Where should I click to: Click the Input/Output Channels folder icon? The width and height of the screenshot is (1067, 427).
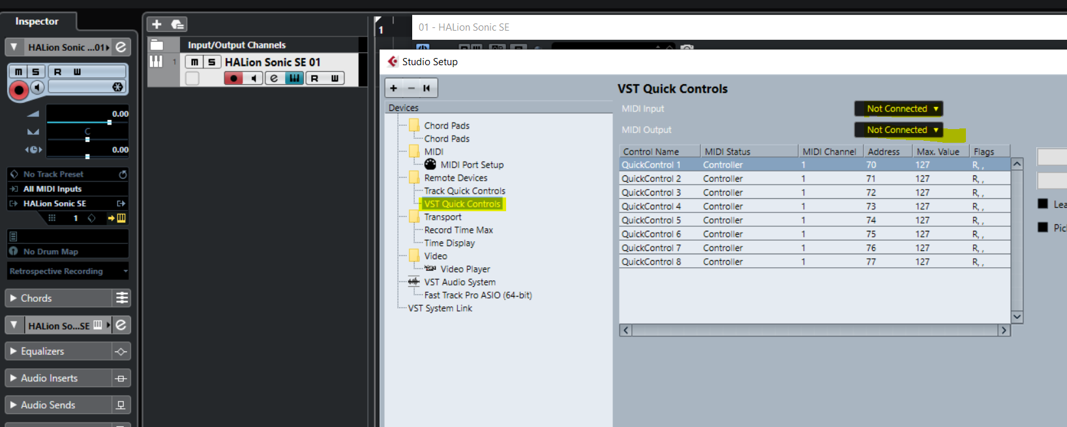point(157,45)
